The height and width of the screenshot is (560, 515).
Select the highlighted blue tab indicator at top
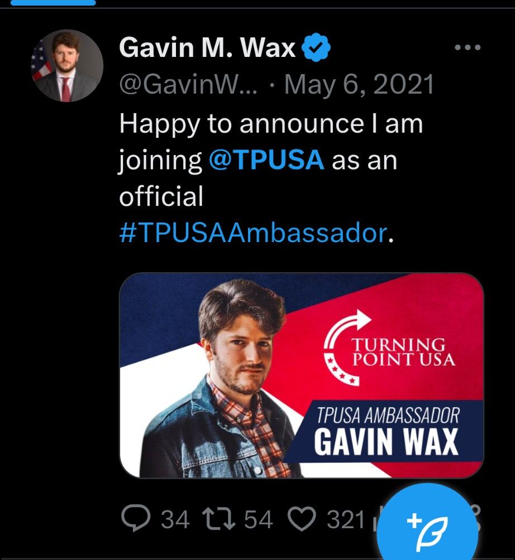[x=53, y=3]
